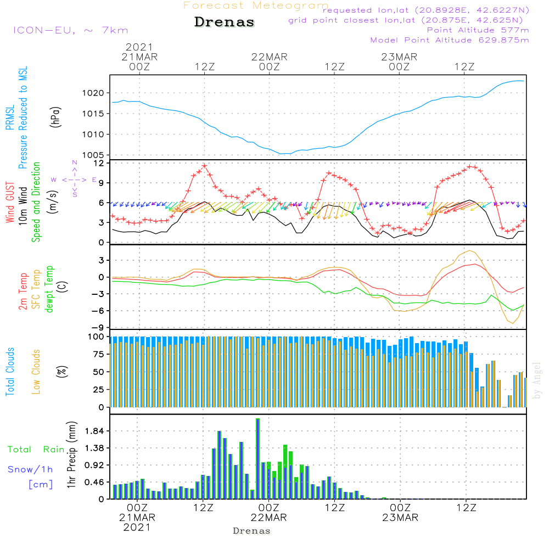Click the 50 cloud axis value
549x549 pixels.
tap(99, 372)
